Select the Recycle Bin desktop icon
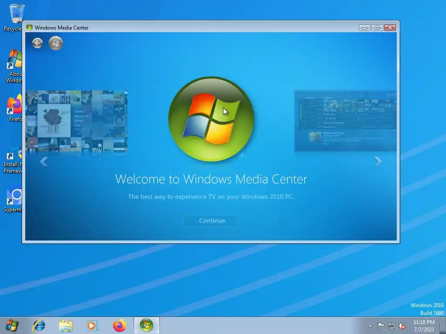The height and width of the screenshot is (334, 446). [x=14, y=17]
